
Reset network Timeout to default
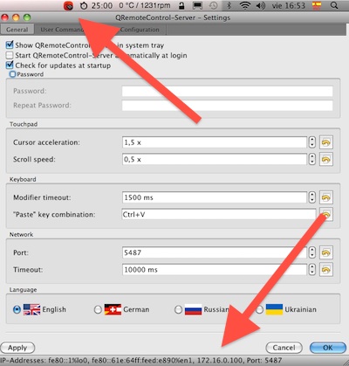pos(326,270)
